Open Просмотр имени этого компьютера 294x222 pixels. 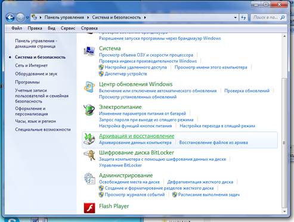211,67
